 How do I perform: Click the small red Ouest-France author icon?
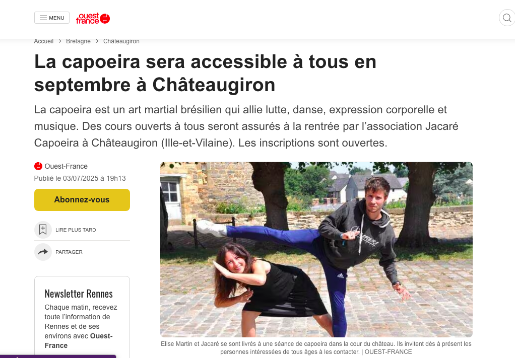pyautogui.click(x=38, y=166)
